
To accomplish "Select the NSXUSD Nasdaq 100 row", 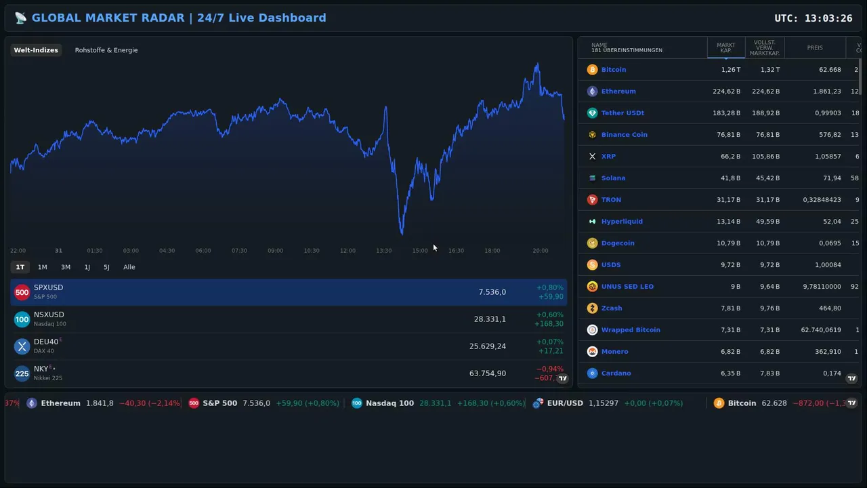I will click(x=289, y=319).
